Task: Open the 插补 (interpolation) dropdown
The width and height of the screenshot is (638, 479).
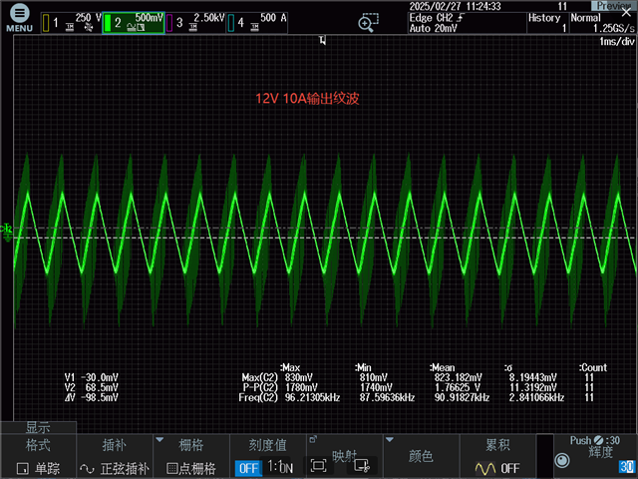Action: click(x=114, y=457)
